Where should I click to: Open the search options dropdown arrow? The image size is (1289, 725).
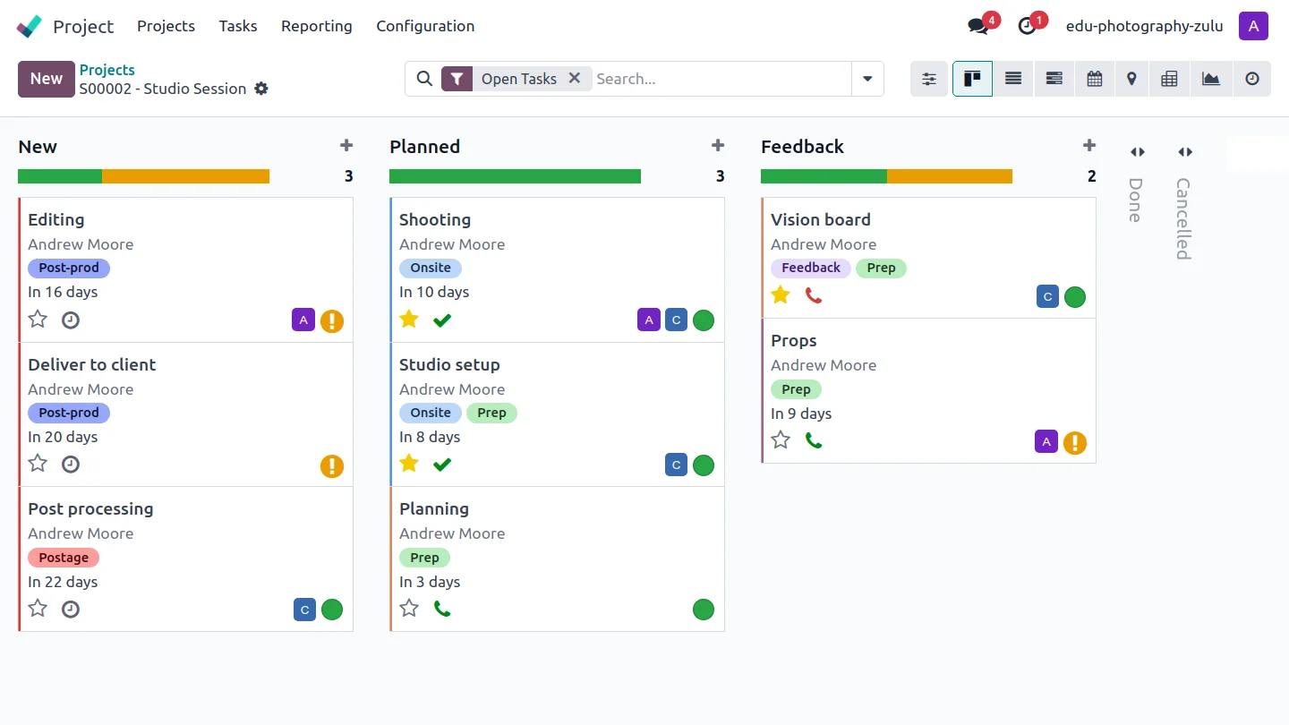[x=867, y=79]
